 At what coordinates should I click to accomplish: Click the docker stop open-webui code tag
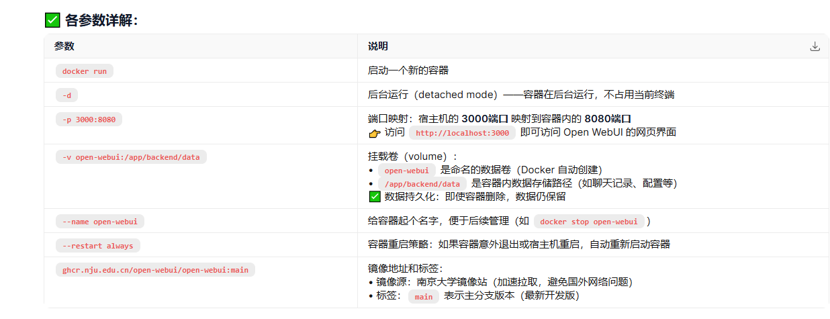589,222
